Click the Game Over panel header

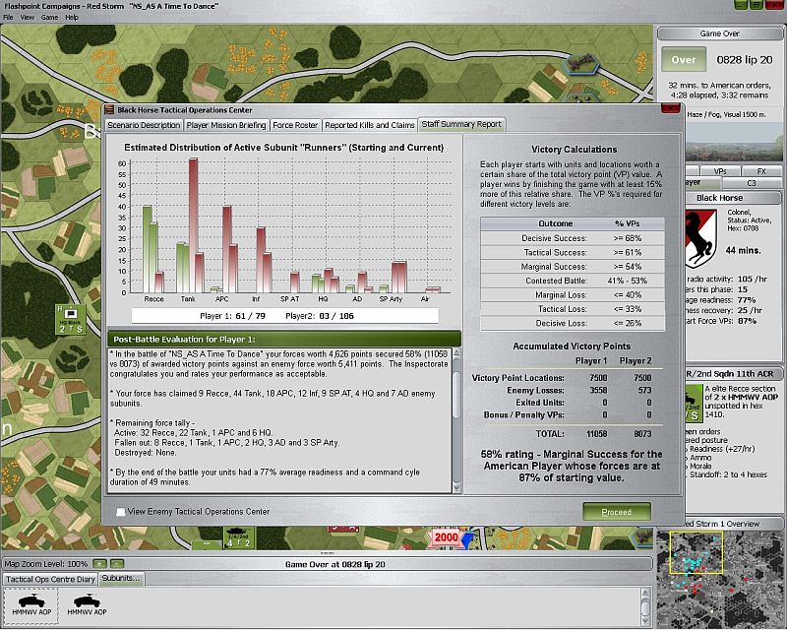click(x=720, y=33)
